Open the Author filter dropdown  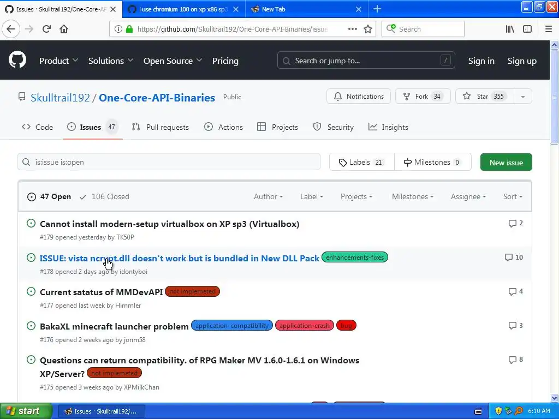coord(268,196)
